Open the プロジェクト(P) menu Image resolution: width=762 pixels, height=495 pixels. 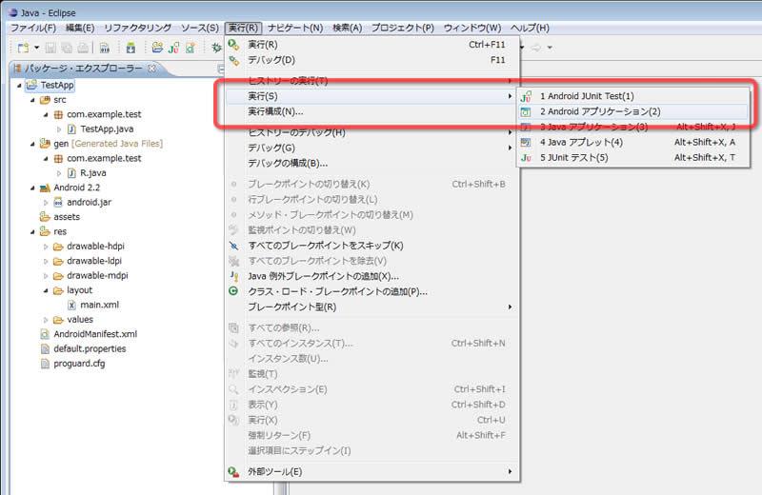[x=403, y=28]
